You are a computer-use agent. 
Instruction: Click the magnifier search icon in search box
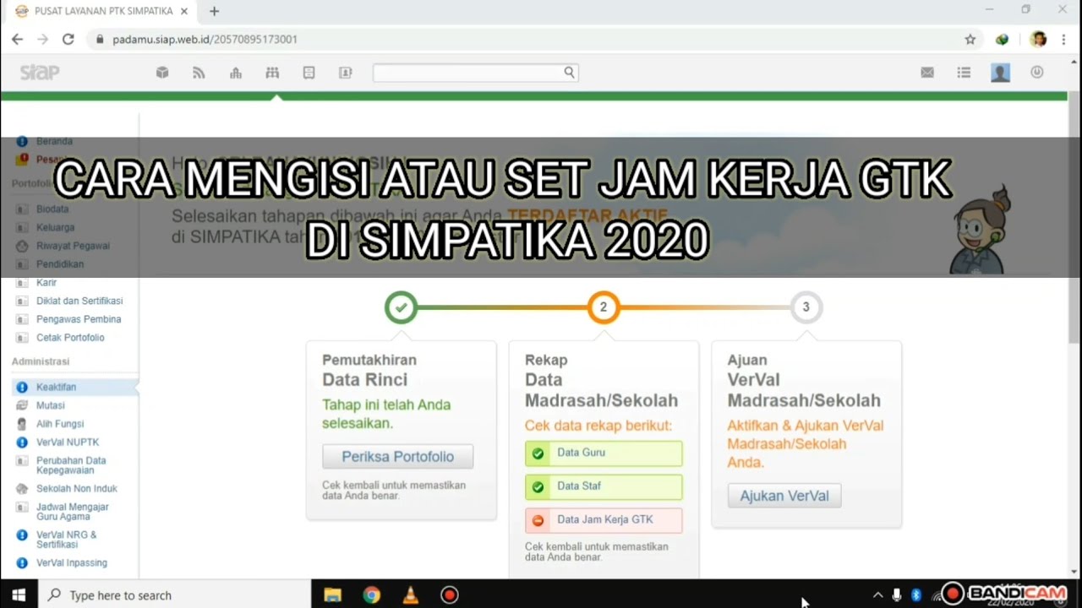pos(570,73)
